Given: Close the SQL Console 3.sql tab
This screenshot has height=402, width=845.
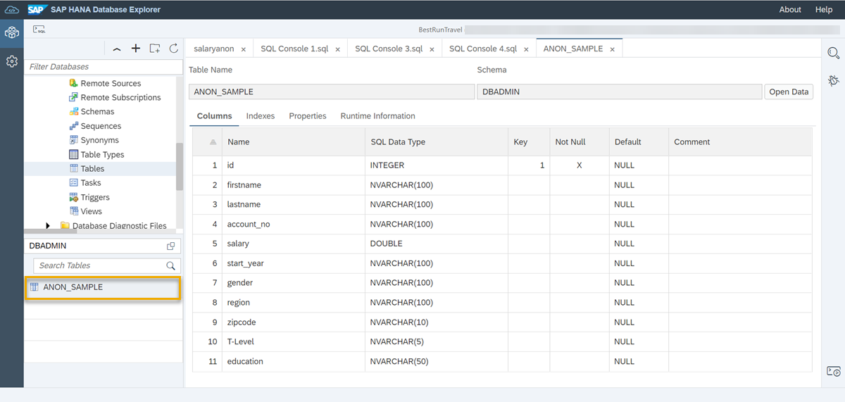Looking at the screenshot, I should pos(432,49).
